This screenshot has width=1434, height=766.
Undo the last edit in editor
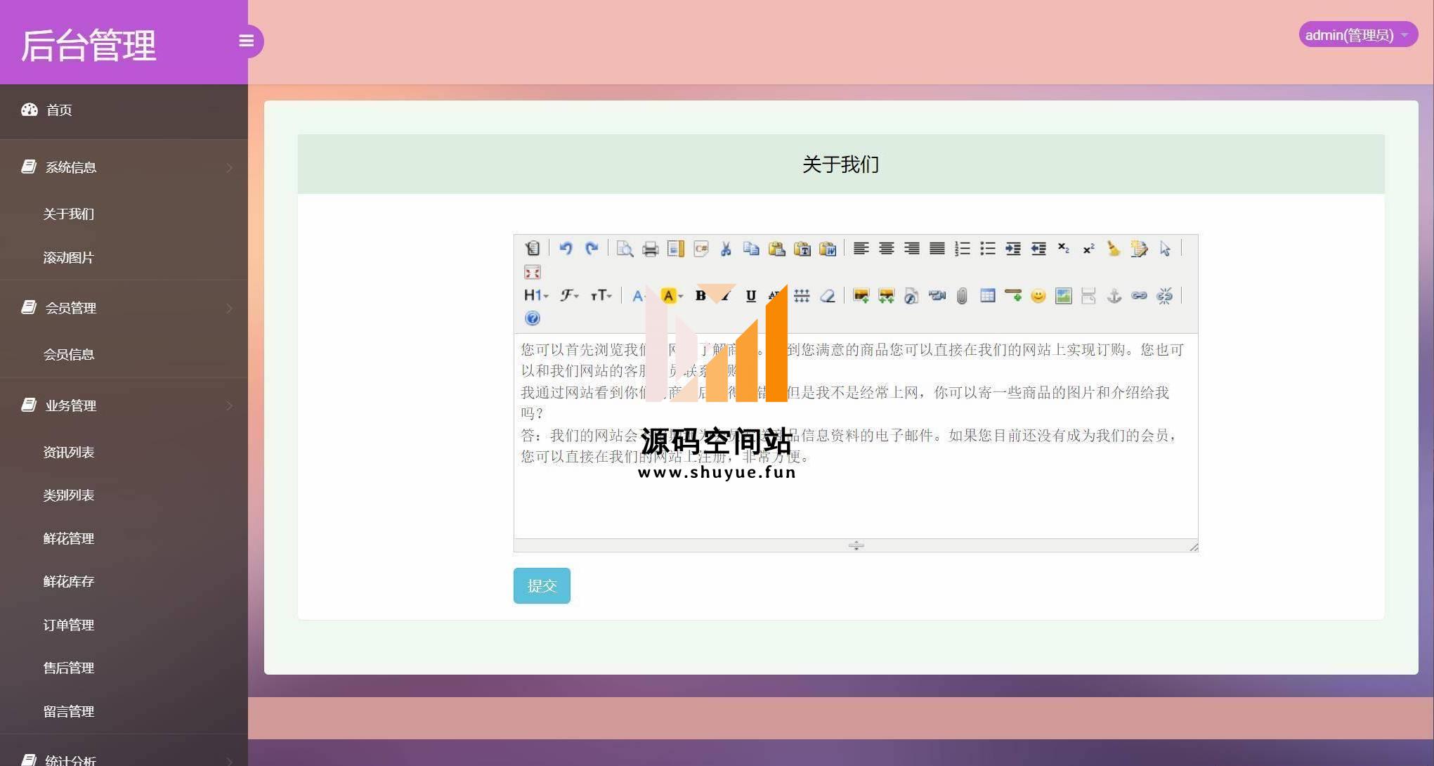(566, 248)
